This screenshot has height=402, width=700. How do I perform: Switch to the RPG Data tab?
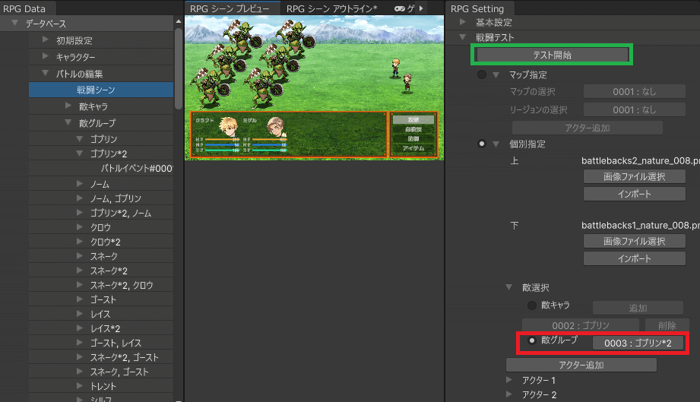(x=24, y=8)
